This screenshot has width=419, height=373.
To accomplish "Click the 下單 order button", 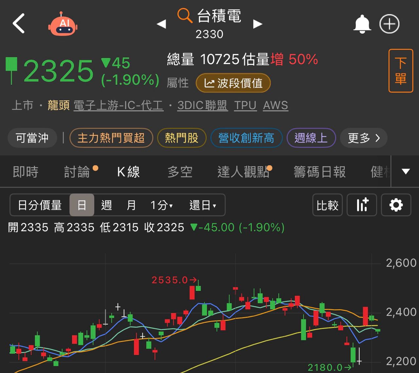I will coord(401,71).
